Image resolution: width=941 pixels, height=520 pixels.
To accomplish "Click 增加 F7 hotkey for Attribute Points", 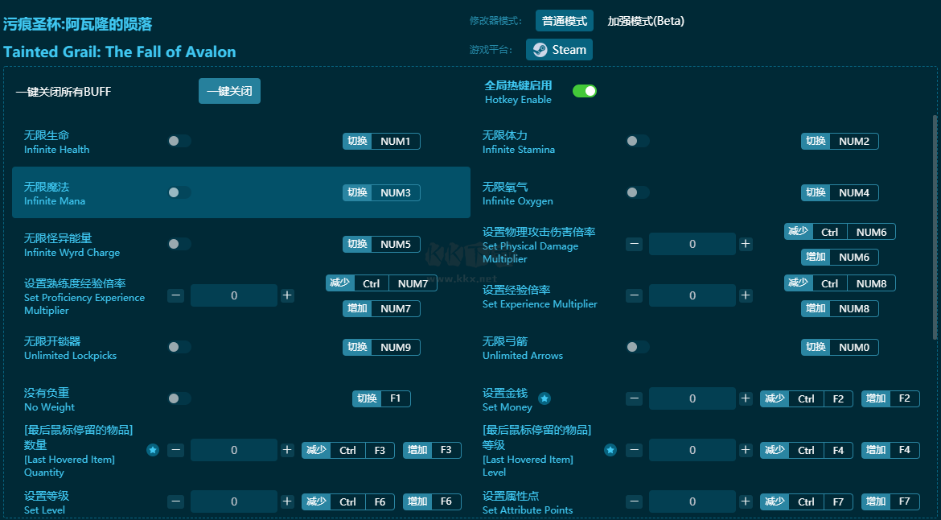I will click(x=890, y=502).
